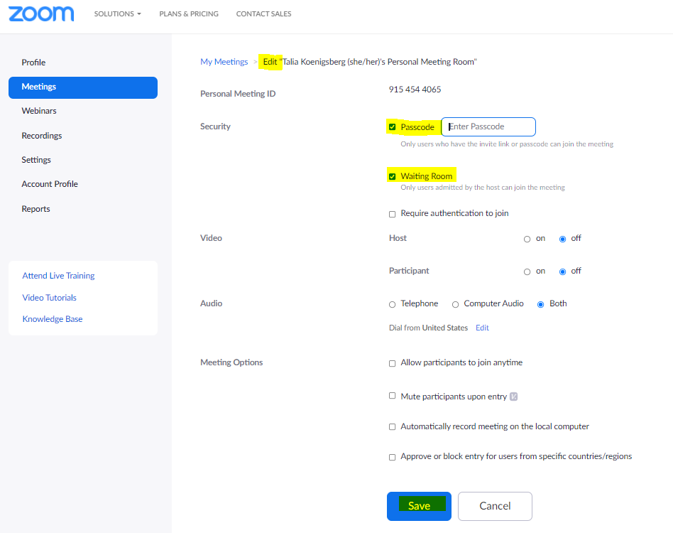
Task: Open Webinars in the sidebar
Action: (x=39, y=111)
